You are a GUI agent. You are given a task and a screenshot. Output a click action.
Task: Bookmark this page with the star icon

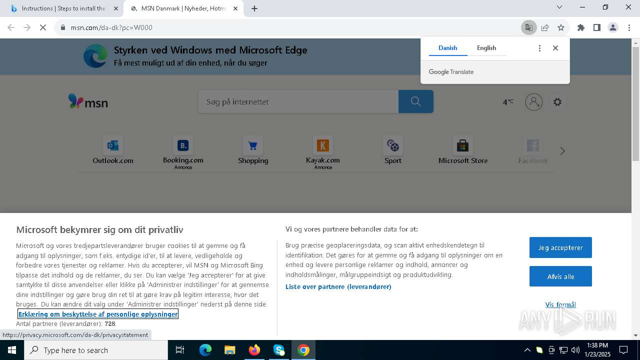pyautogui.click(x=561, y=27)
